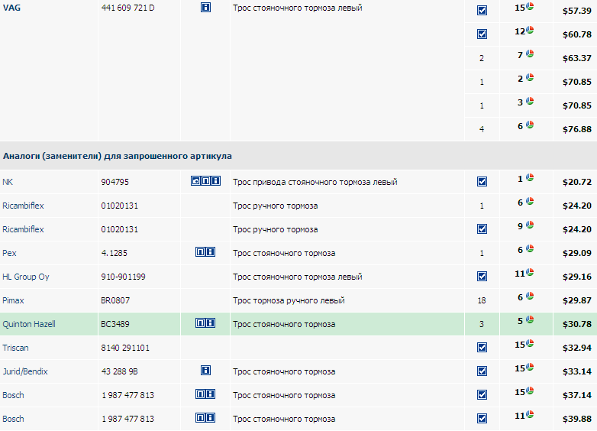Open the HL Group Oy brand link

[x=26, y=277]
